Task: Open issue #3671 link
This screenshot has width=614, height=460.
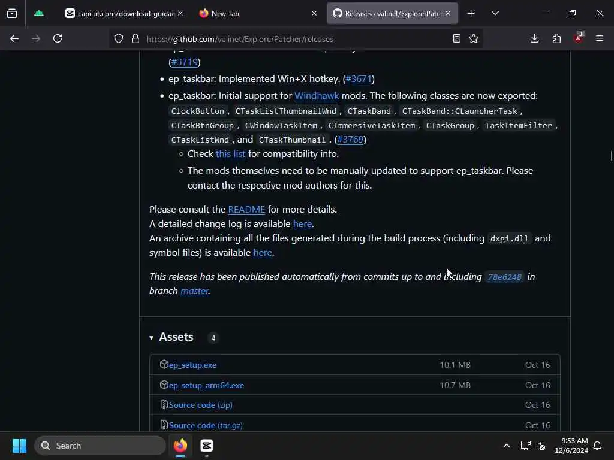Action: pos(359,79)
